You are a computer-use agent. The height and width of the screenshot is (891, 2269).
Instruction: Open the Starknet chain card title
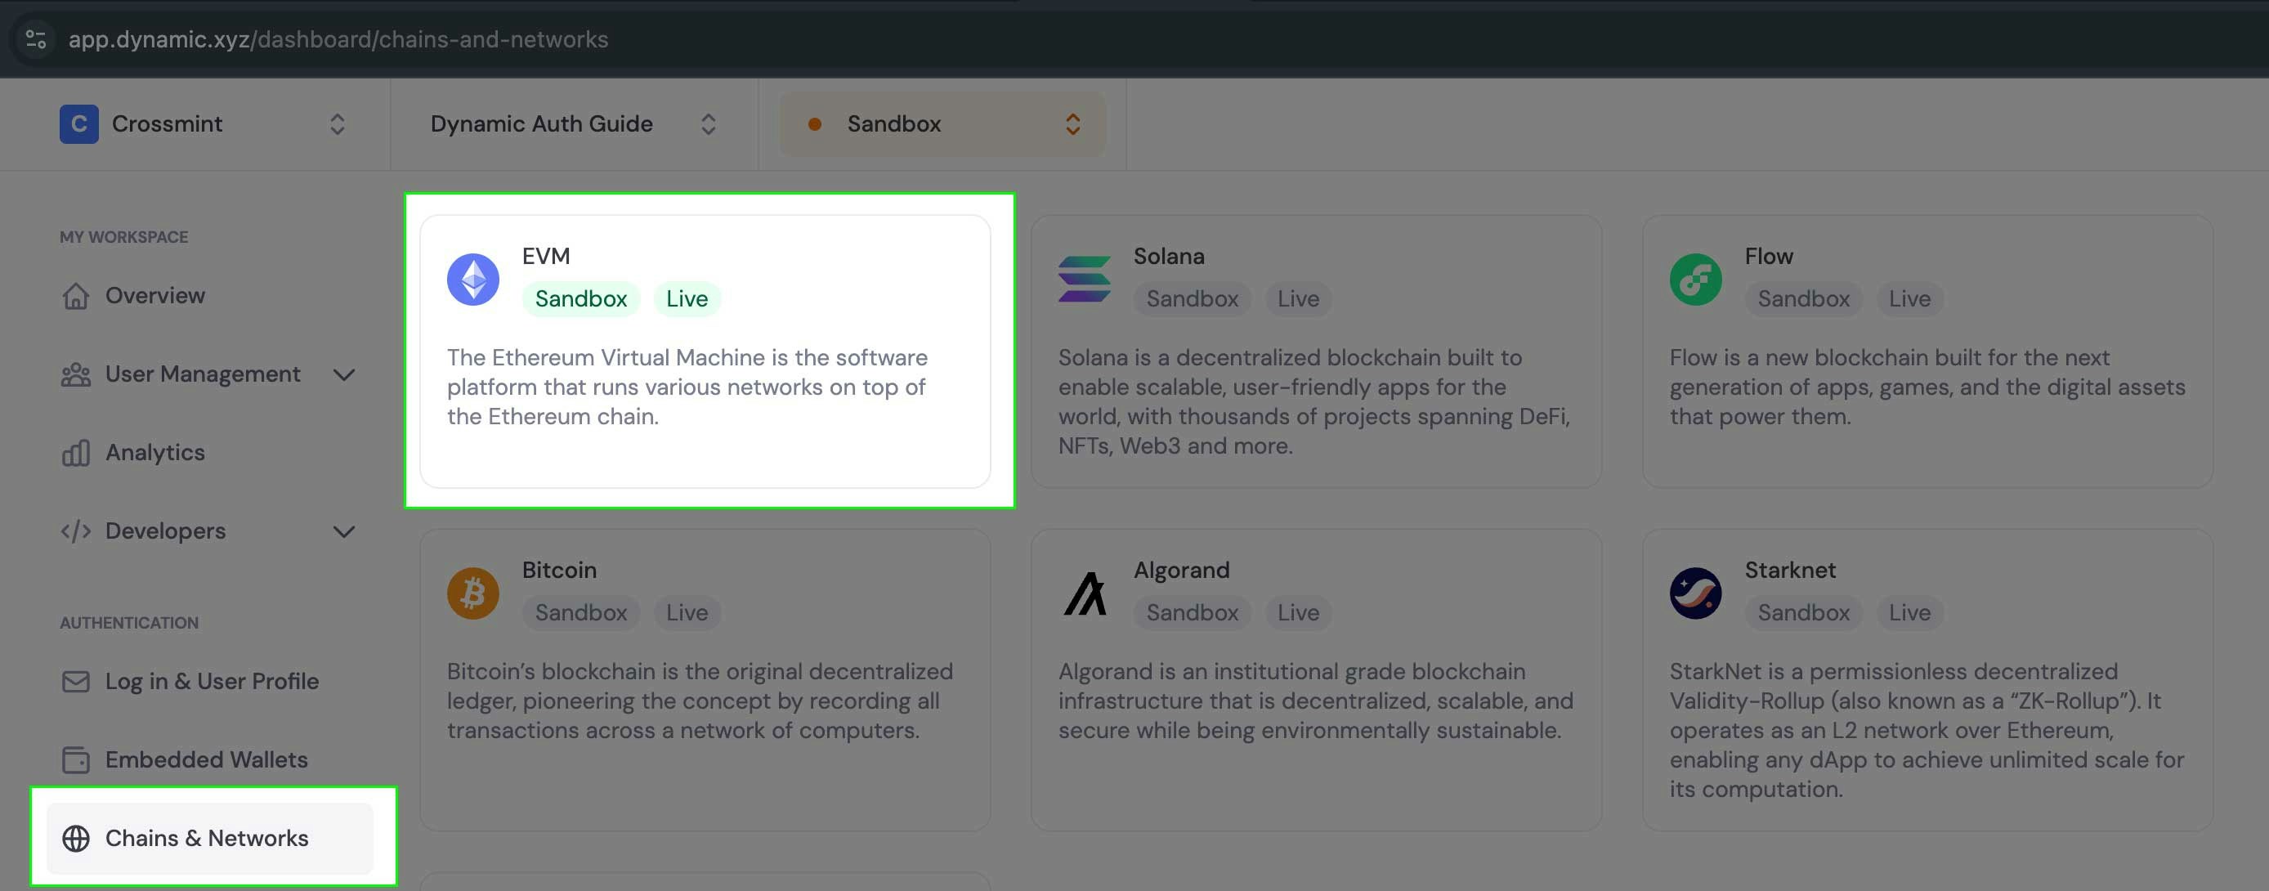tap(1791, 569)
